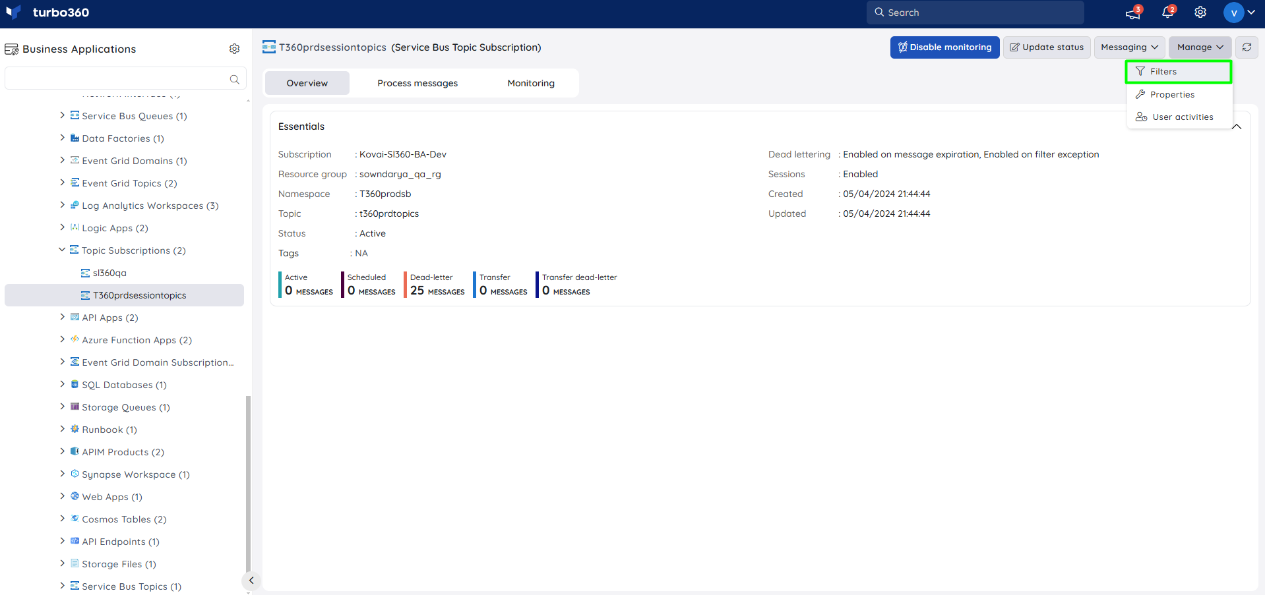Click the Business Applications heading
The image size is (1265, 595).
(x=79, y=49)
